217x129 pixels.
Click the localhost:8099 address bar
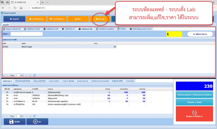pyautogui.click(x=71, y=8)
